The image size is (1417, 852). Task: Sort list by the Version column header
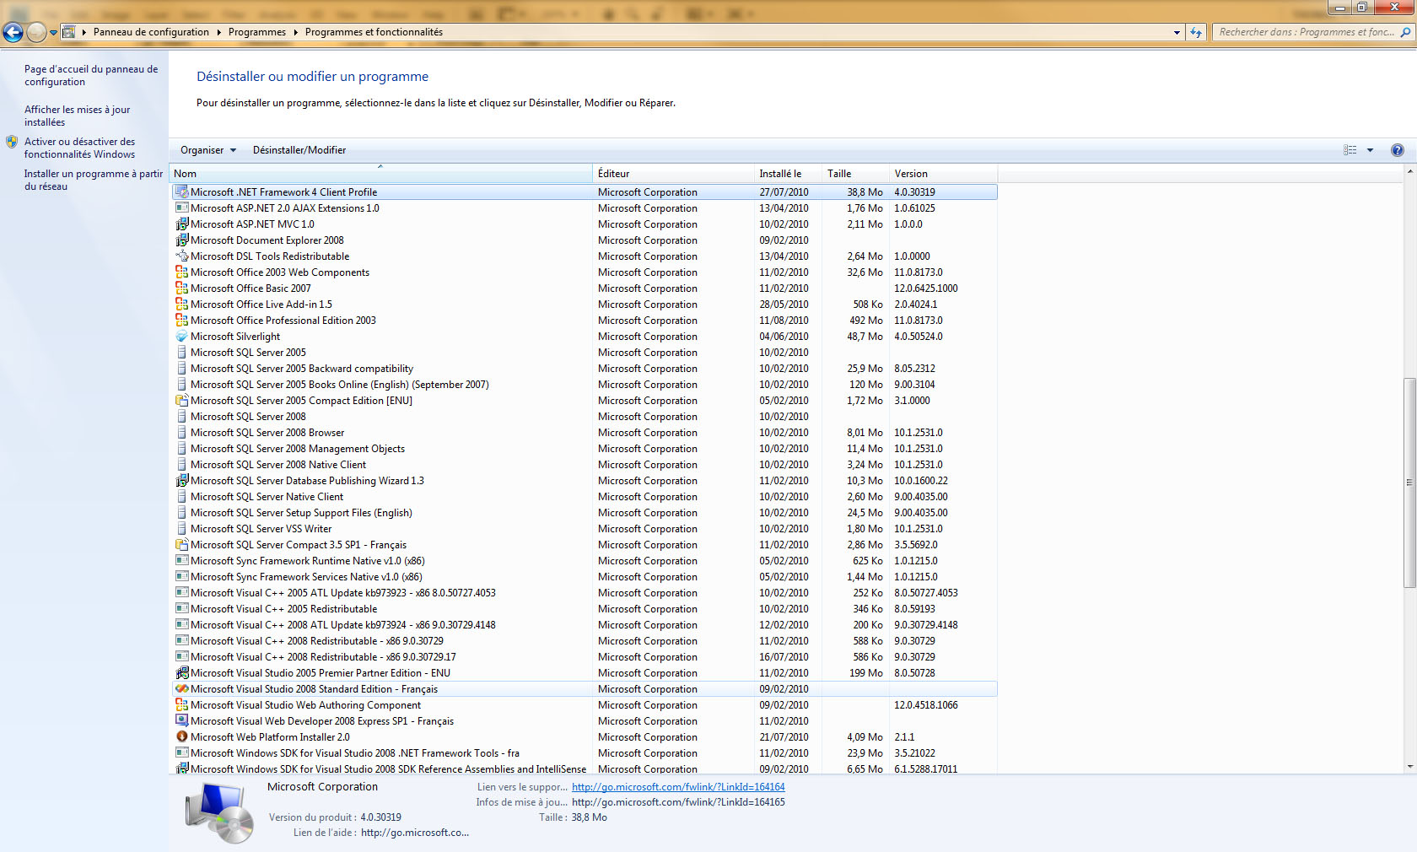point(943,174)
